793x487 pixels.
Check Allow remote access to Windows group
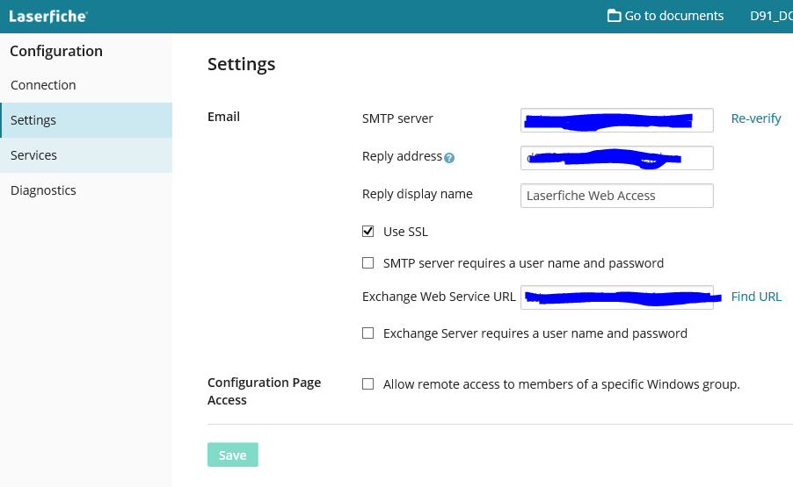pos(368,384)
